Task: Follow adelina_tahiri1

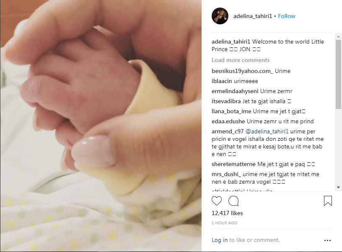Action: pyautogui.click(x=287, y=16)
